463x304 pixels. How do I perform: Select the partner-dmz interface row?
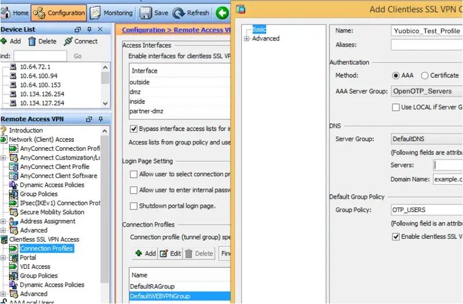pyautogui.click(x=180, y=111)
